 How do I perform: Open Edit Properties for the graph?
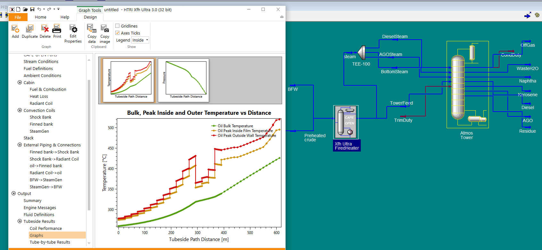click(73, 34)
